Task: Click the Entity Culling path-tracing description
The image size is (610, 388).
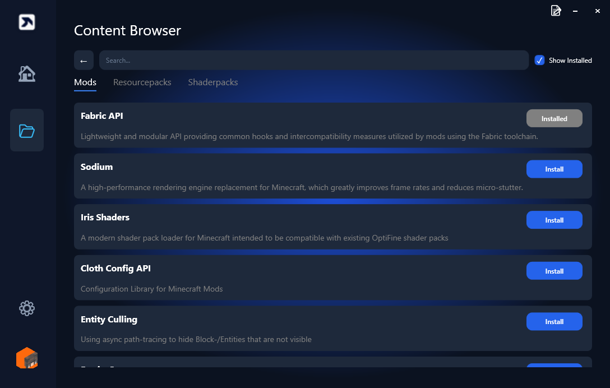Action: [x=196, y=339]
